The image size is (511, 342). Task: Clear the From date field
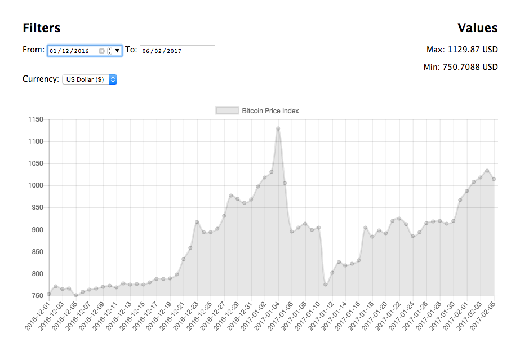(101, 51)
